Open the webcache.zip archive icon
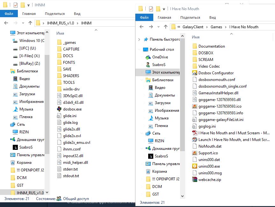This screenshot has width=275, height=207. point(195,180)
